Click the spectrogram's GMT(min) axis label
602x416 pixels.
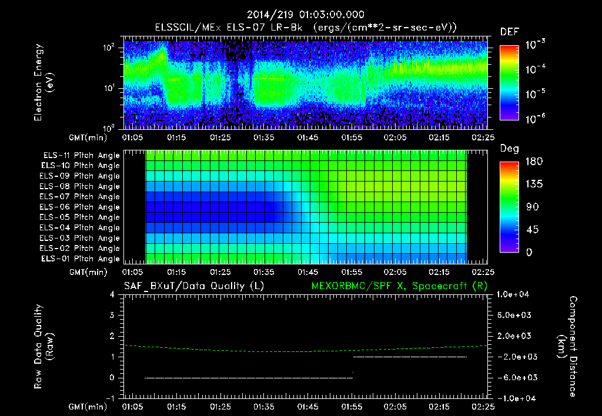click(x=88, y=137)
